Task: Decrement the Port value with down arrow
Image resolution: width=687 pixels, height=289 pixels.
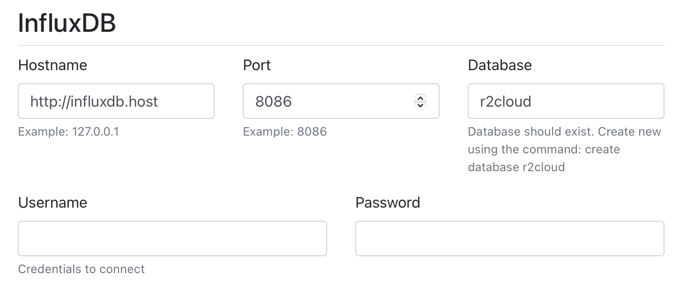Action: tap(420, 105)
